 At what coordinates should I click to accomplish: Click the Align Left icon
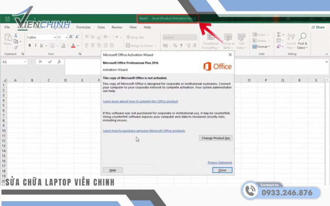coord(87,45)
